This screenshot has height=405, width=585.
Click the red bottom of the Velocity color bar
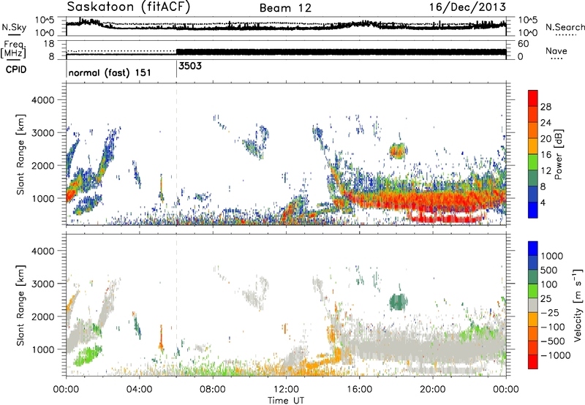click(533, 362)
